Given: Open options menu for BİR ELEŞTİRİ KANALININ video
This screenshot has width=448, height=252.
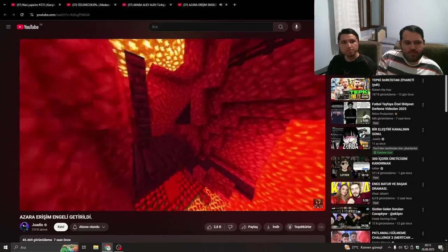Looking at the screenshot, I should point(423,130).
